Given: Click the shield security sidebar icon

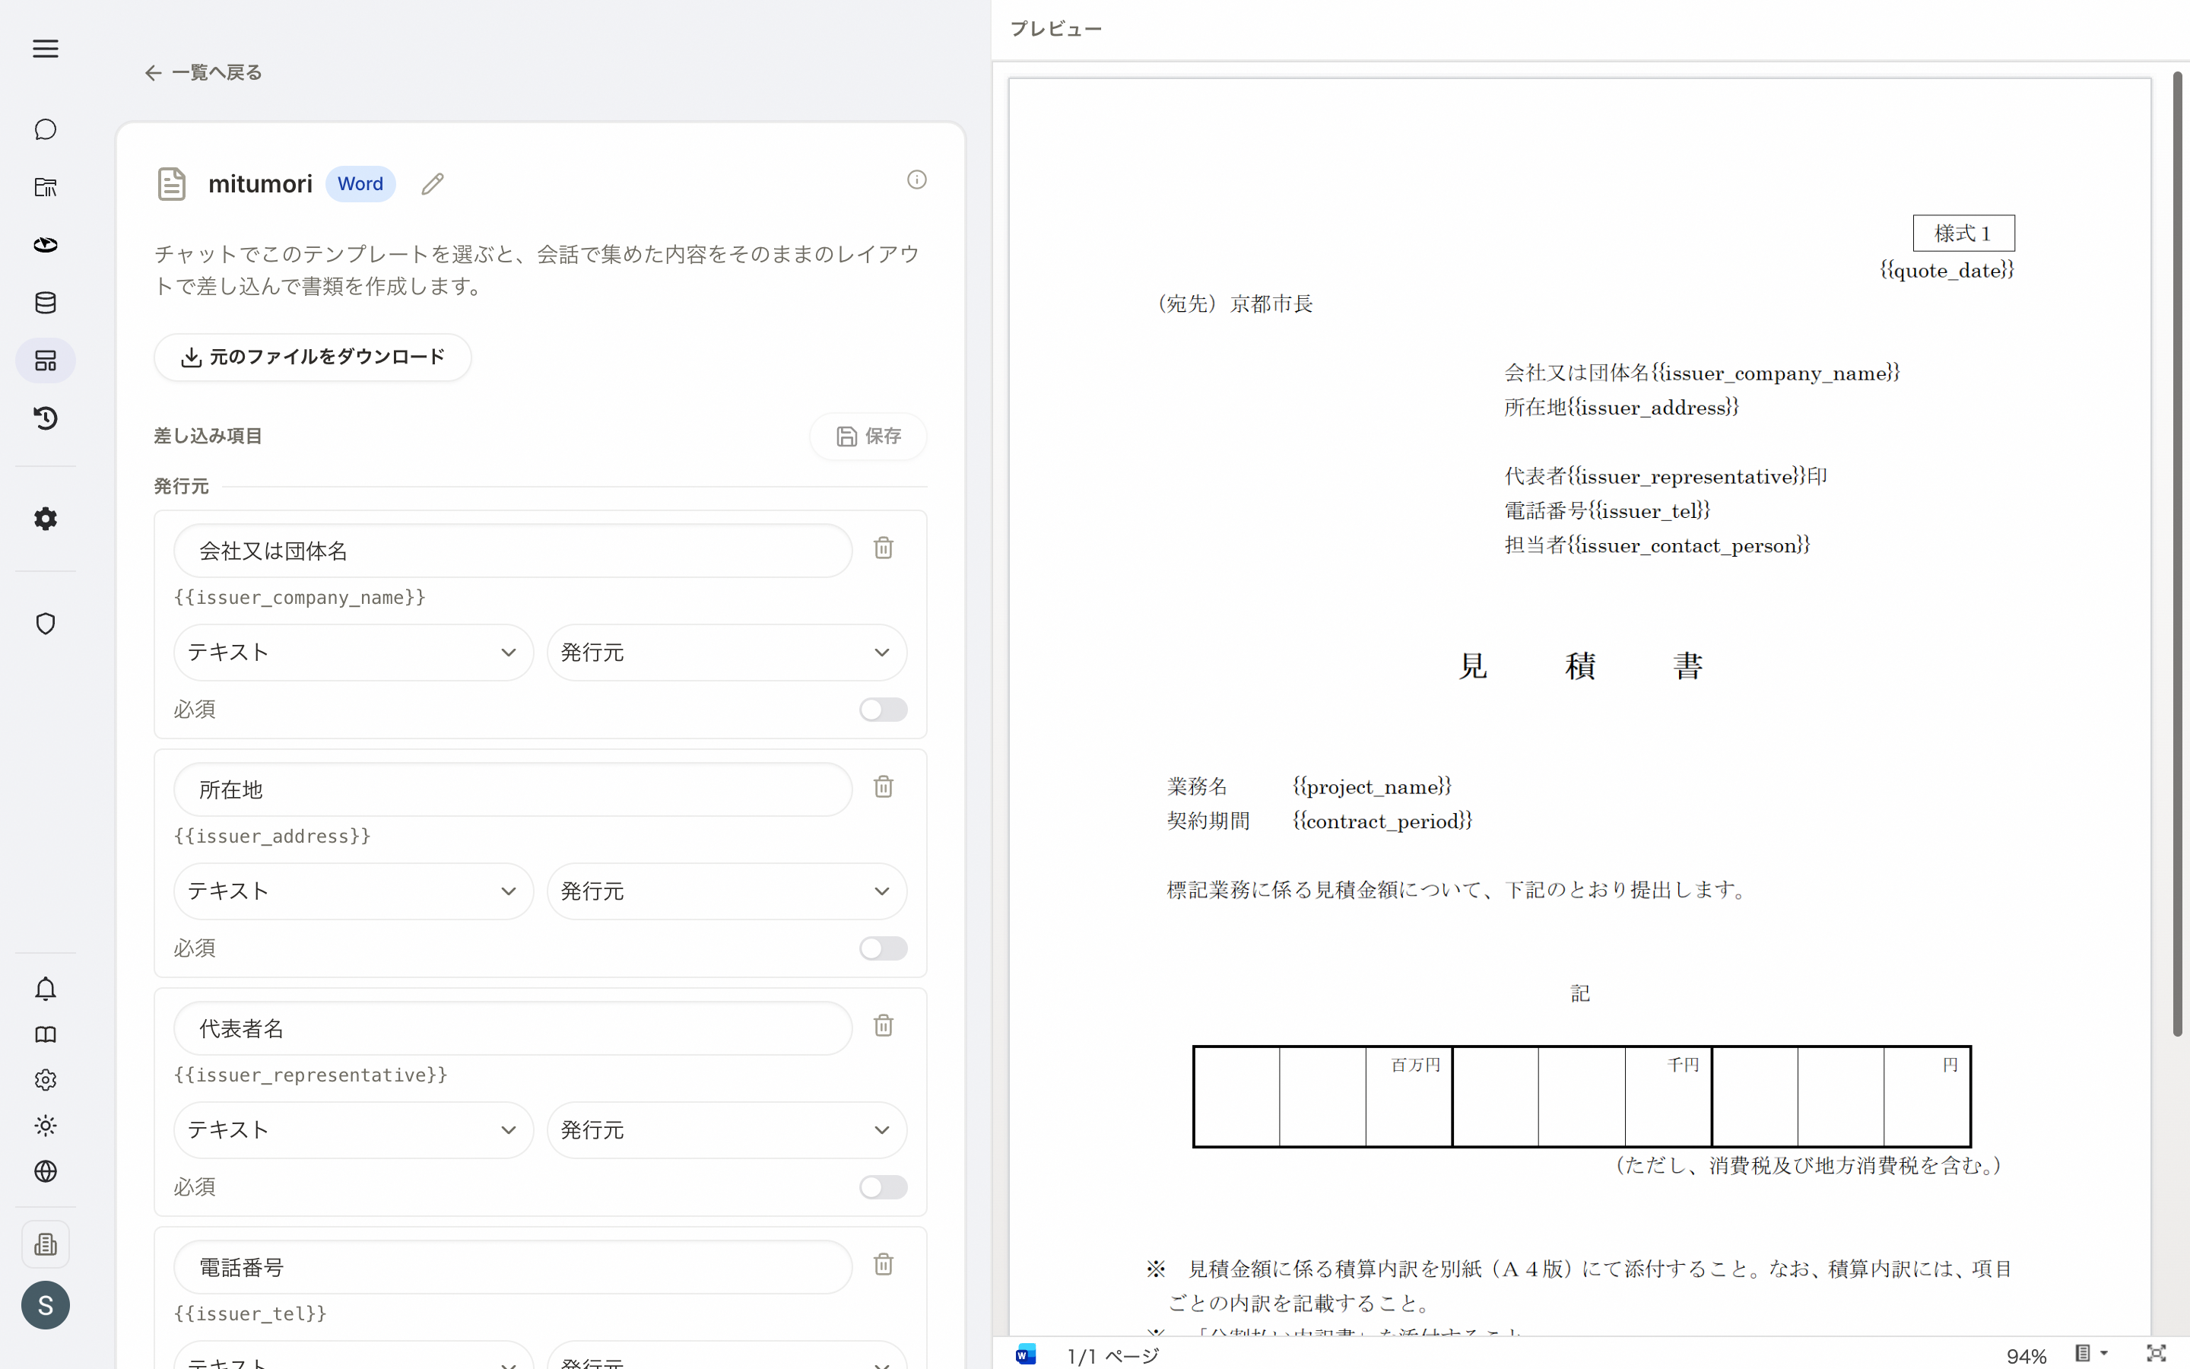Looking at the screenshot, I should (x=46, y=624).
